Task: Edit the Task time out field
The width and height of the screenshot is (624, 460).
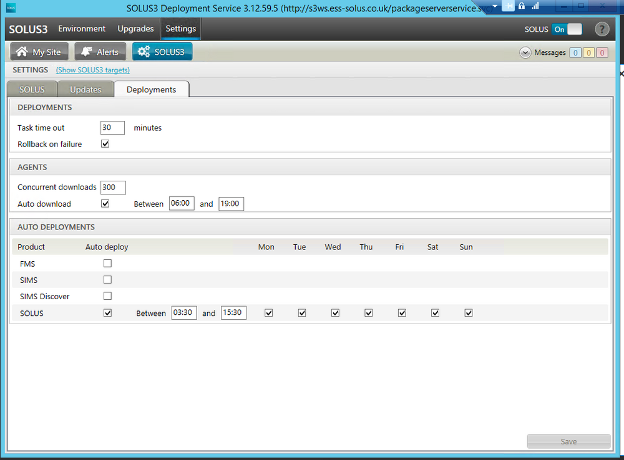Action: tap(112, 128)
